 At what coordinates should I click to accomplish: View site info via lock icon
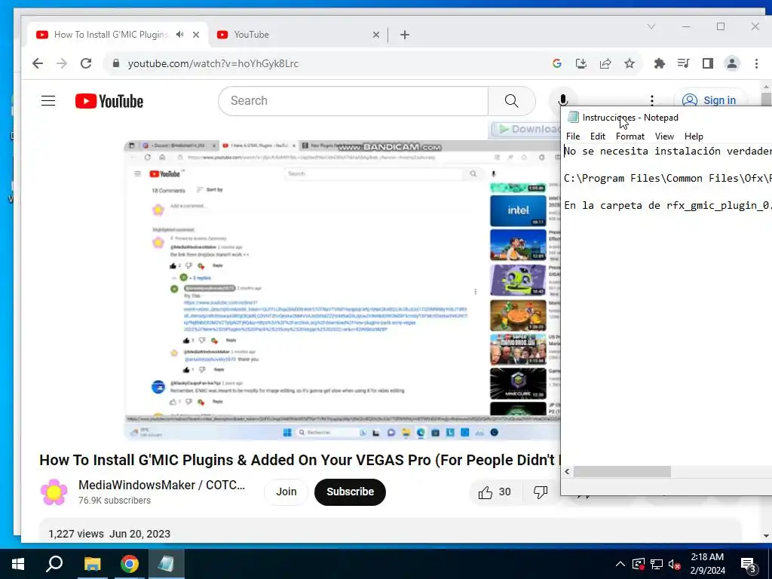[116, 63]
